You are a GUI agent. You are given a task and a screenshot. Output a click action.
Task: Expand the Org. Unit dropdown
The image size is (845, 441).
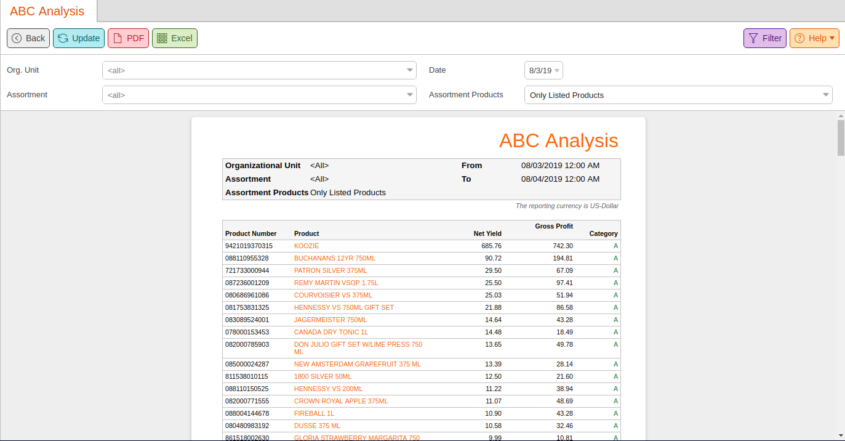(410, 70)
